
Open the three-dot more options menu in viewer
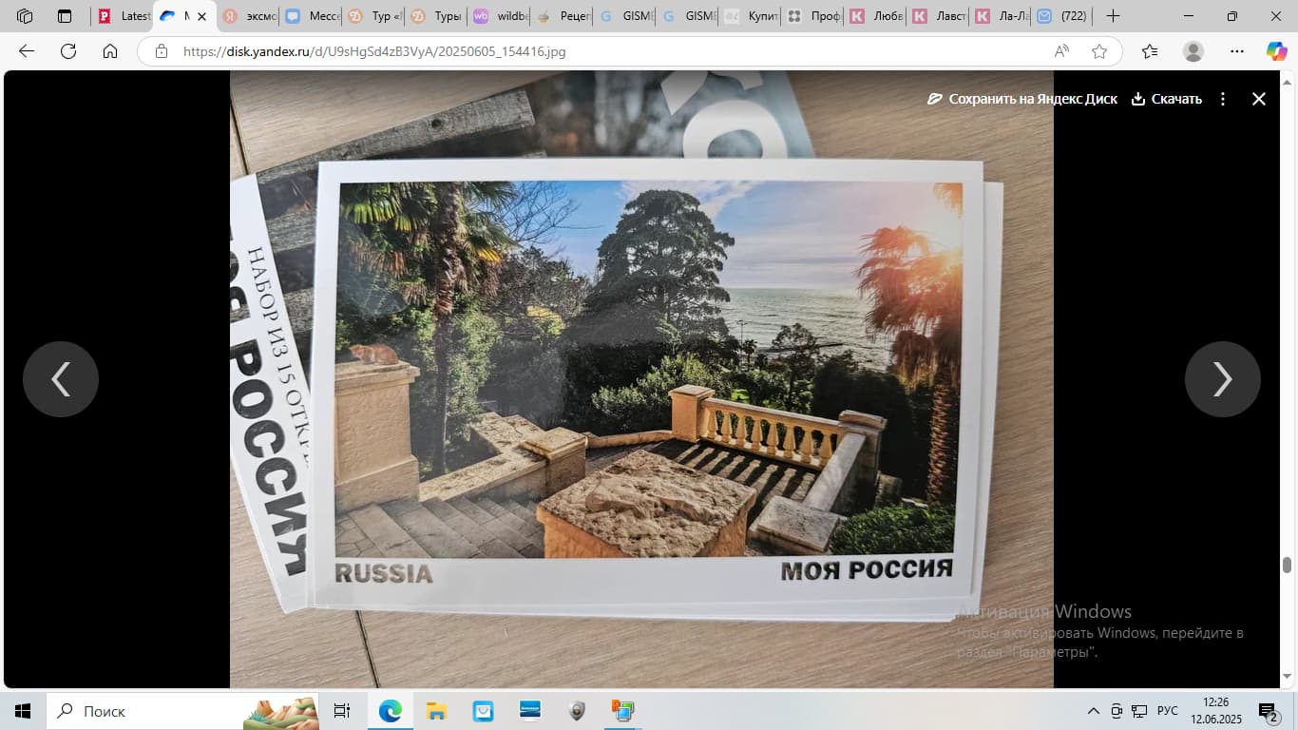1223,99
